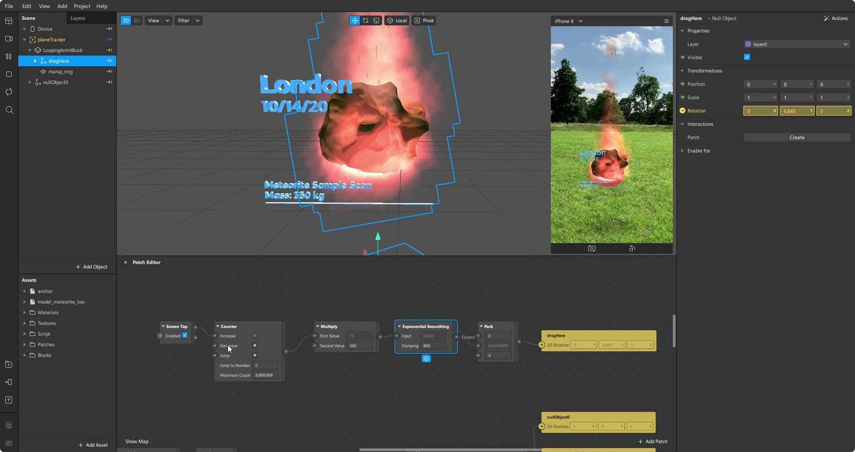Select the rotate manipulator tool in viewport
Screen dimensions: 855x452
(x=366, y=20)
